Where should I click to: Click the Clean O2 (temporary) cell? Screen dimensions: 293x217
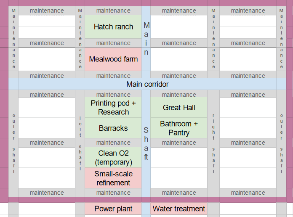[113, 158]
